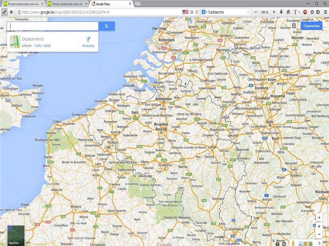Expand the photo carousel with the chevron
The width and height of the screenshot is (329, 246).
(319, 243)
